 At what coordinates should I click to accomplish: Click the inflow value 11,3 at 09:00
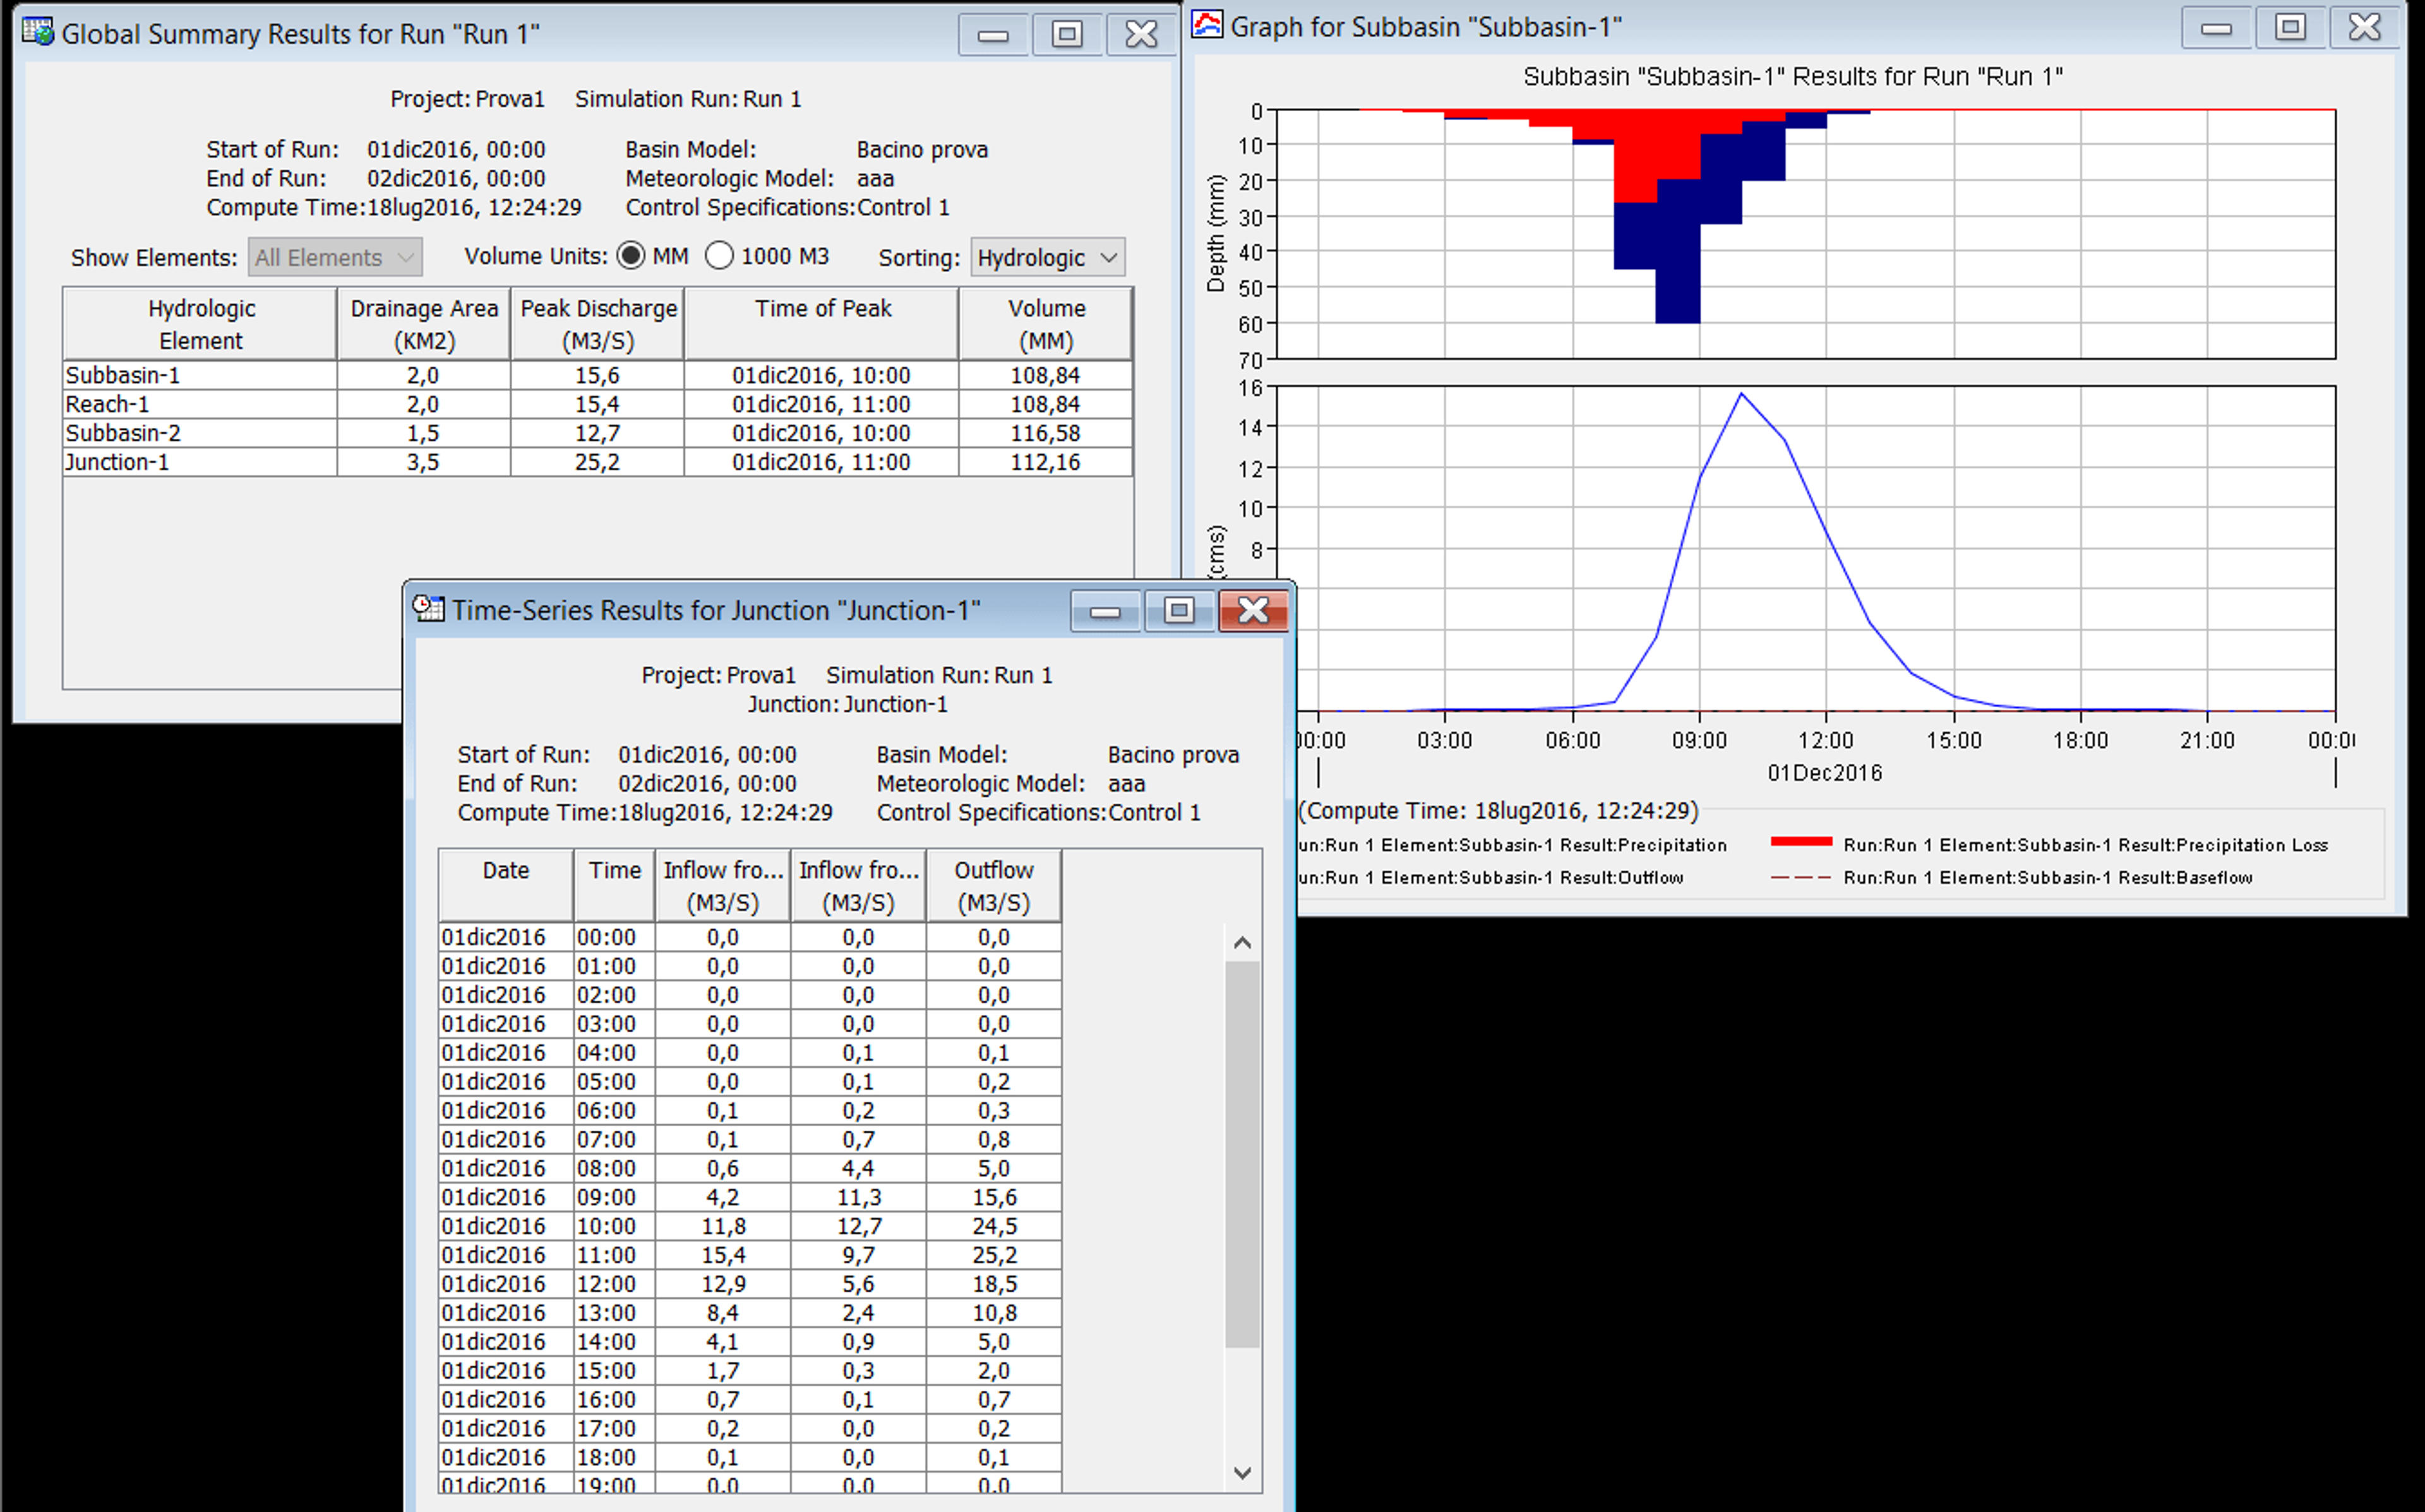pyautogui.click(x=858, y=1197)
